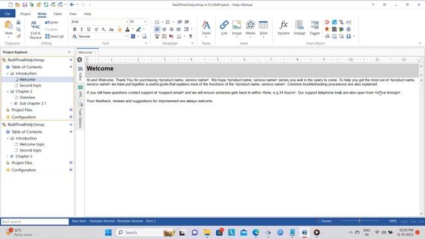Open the font size 10 dropdown
The width and height of the screenshot is (425, 239).
145,22
